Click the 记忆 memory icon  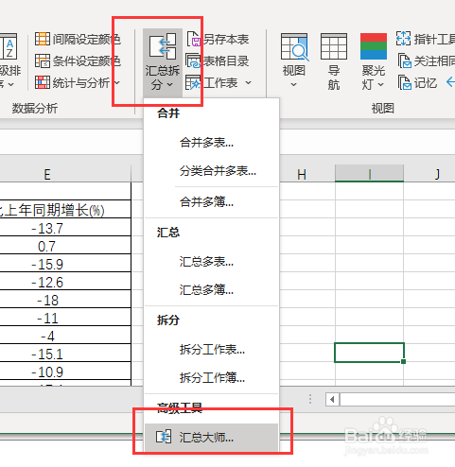(x=404, y=82)
